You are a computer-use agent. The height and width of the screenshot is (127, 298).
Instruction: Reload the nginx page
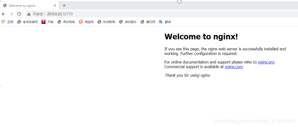coord(19,14)
